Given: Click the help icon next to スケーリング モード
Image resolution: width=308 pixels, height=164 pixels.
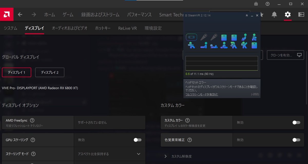Looking at the screenshot, I should (x=33, y=154).
